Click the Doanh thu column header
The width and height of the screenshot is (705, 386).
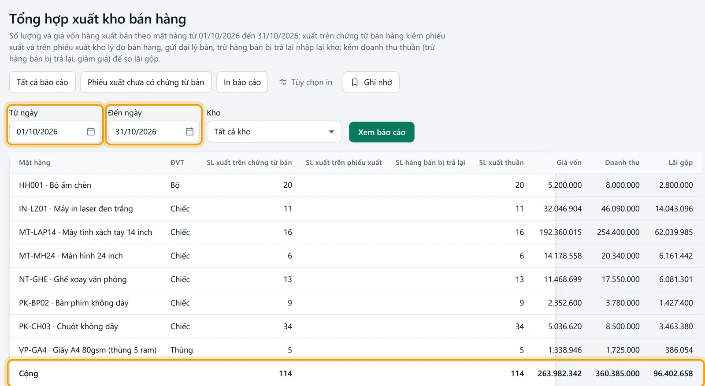pyautogui.click(x=622, y=163)
